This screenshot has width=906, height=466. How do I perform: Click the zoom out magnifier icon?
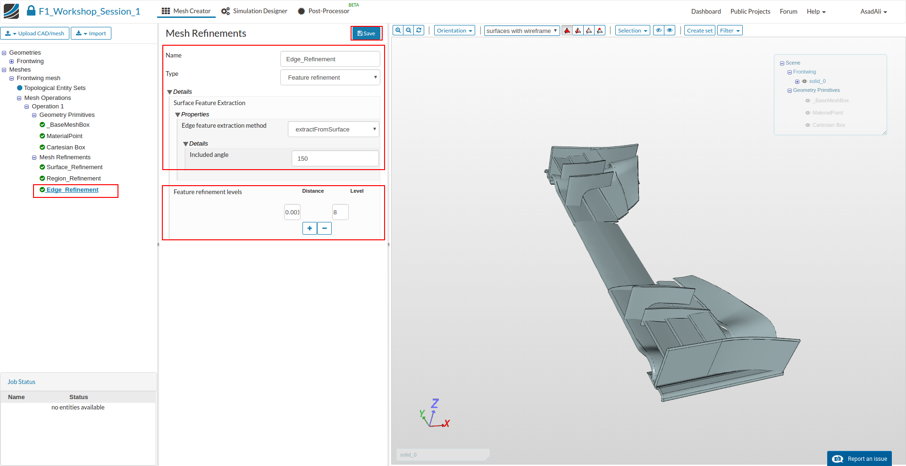409,31
